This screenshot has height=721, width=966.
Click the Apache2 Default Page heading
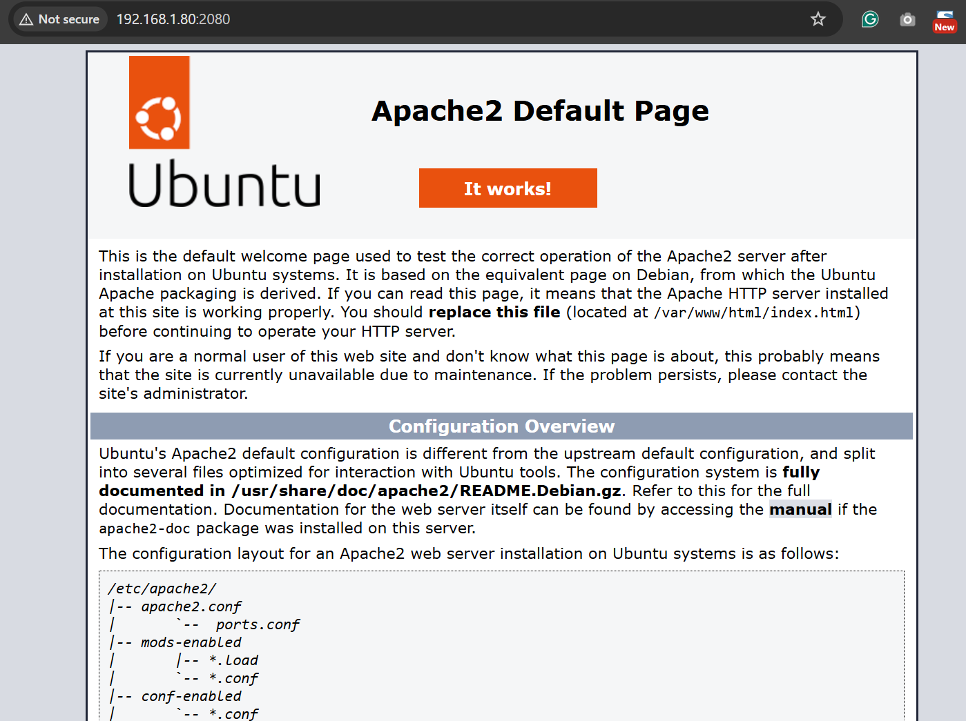[540, 110]
